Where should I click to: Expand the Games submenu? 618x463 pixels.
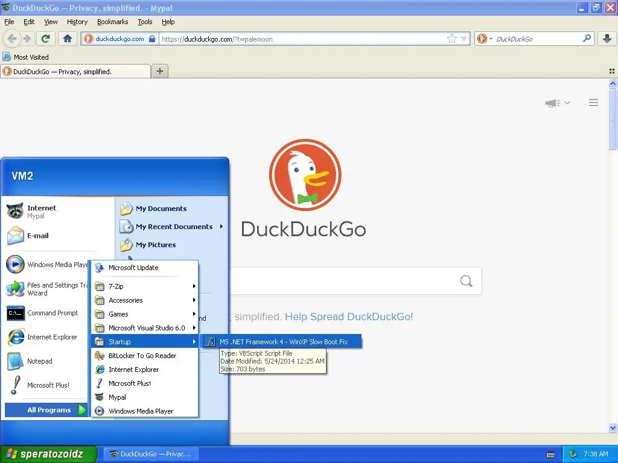[x=145, y=314]
